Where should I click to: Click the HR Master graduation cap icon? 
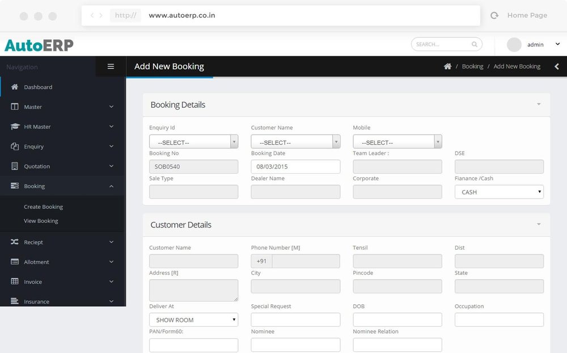(15, 127)
